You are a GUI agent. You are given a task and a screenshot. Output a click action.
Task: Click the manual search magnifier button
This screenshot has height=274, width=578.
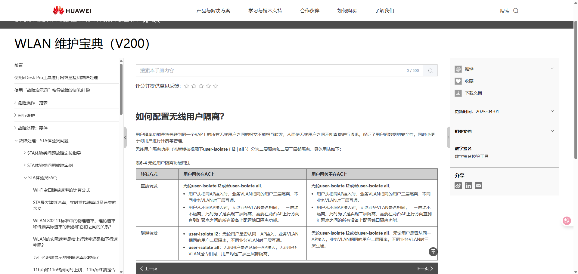coord(430,71)
